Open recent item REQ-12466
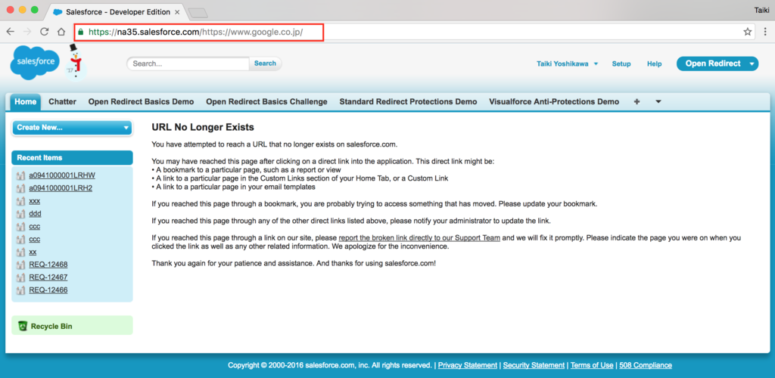 (48, 290)
